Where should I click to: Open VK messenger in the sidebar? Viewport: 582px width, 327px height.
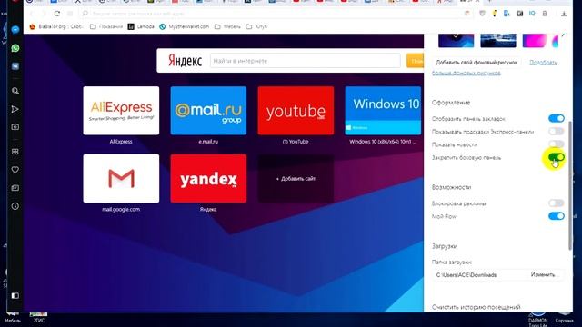[x=15, y=66]
